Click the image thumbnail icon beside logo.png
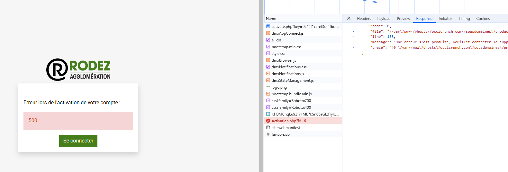The image size is (508, 172). pyautogui.click(x=268, y=87)
